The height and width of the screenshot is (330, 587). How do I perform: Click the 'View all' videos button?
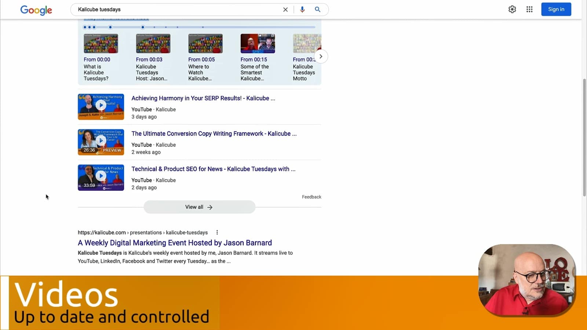point(199,207)
